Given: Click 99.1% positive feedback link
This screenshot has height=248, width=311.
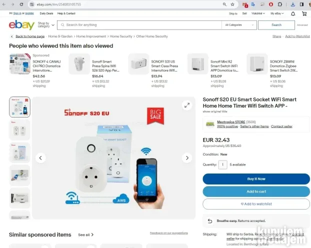Looking at the screenshot, I should [x=227, y=126].
